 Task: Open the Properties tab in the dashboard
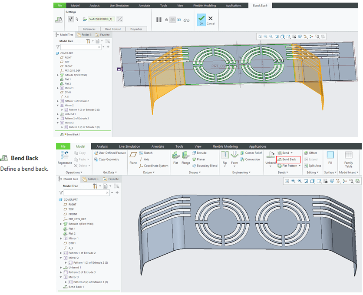(x=136, y=29)
